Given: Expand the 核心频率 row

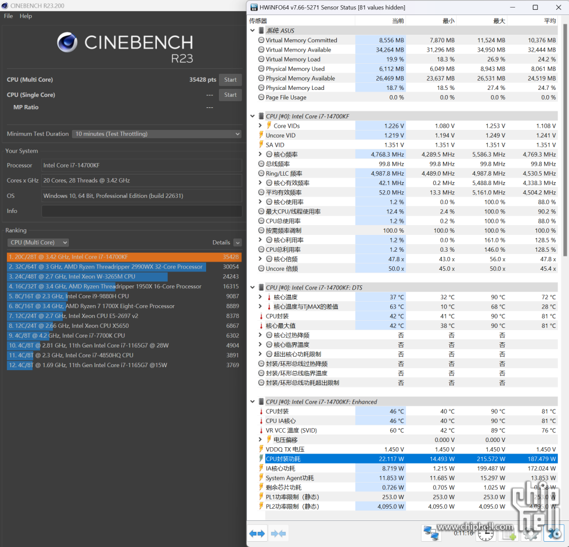Looking at the screenshot, I should (260, 154).
